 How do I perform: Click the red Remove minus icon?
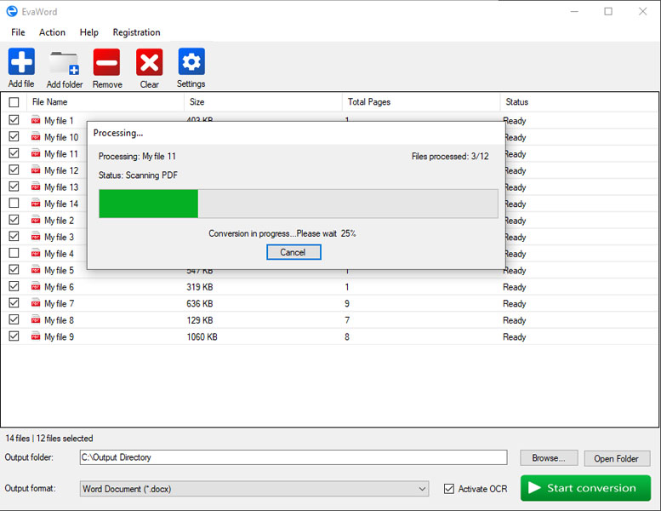tap(106, 62)
